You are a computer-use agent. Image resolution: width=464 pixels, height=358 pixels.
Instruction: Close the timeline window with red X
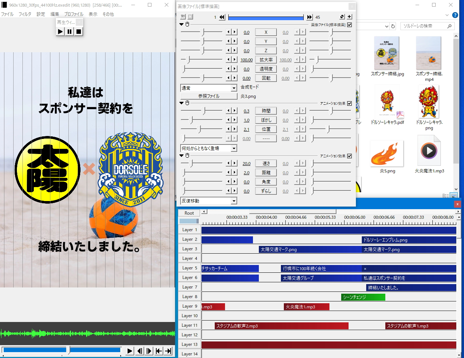[457, 204]
